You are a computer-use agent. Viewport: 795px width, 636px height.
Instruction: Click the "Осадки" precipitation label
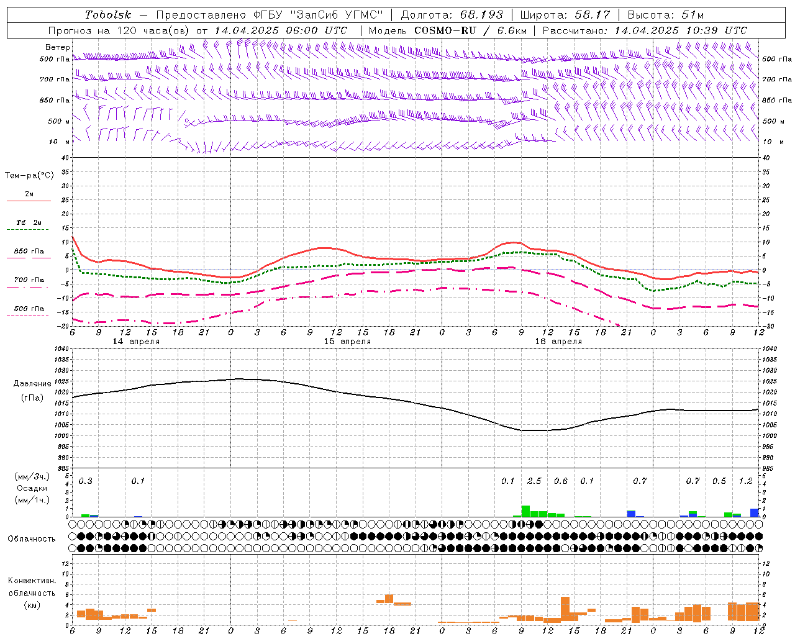(32, 488)
